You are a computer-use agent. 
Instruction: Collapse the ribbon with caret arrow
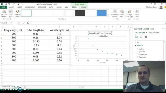tap(165, 19)
